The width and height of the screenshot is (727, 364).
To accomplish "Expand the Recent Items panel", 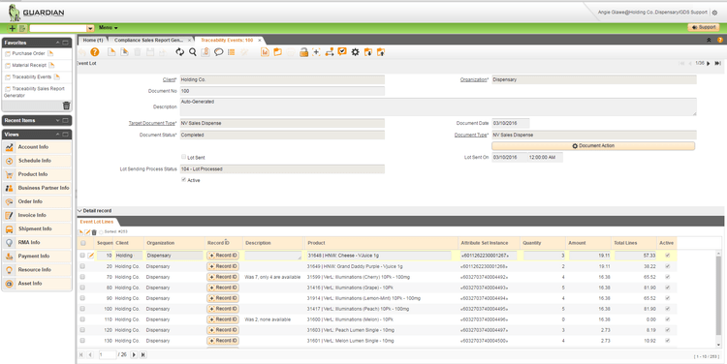I will [x=58, y=120].
